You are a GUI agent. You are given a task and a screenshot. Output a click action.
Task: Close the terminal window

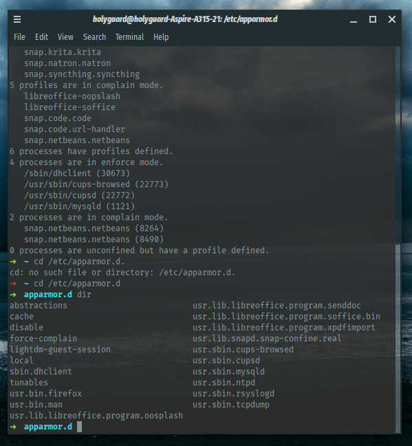point(392,19)
